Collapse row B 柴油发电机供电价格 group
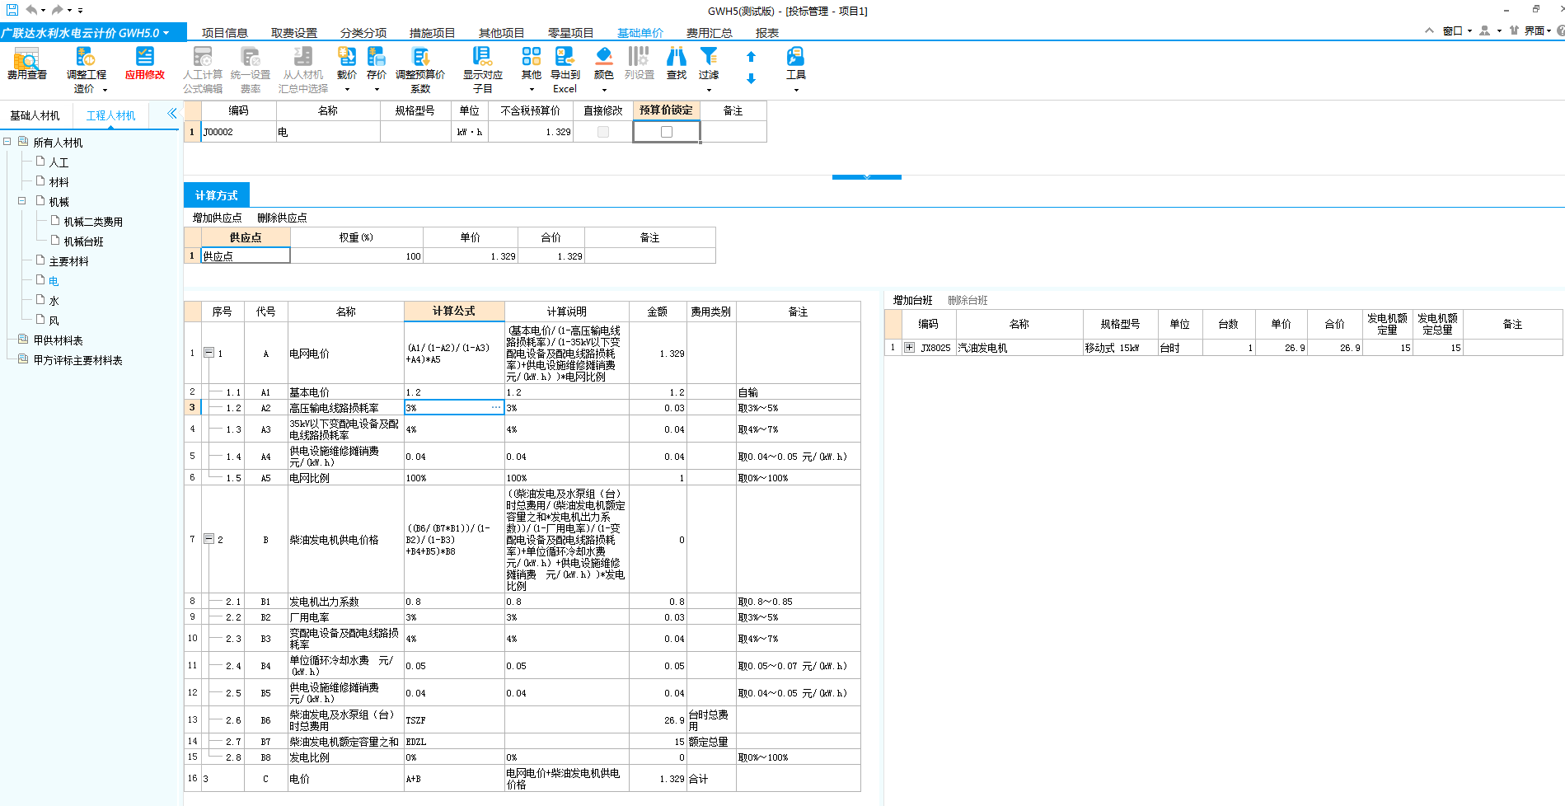This screenshot has width=1565, height=806. tap(209, 539)
